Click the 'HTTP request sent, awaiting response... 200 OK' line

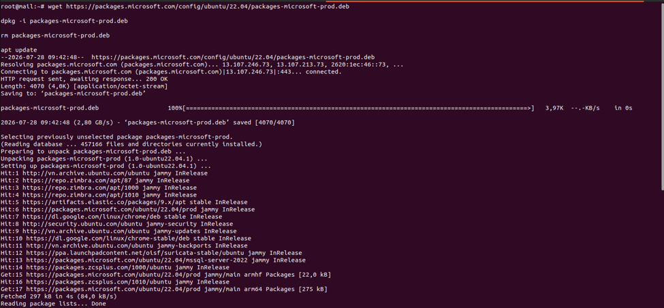[84, 79]
